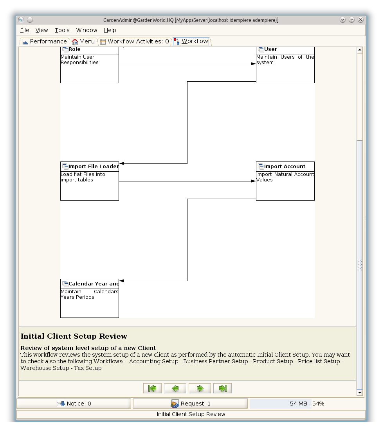Viewport: 382px width, 436px height.
Task: Click 'Review of system level setup' subtitle
Action: [88, 348]
